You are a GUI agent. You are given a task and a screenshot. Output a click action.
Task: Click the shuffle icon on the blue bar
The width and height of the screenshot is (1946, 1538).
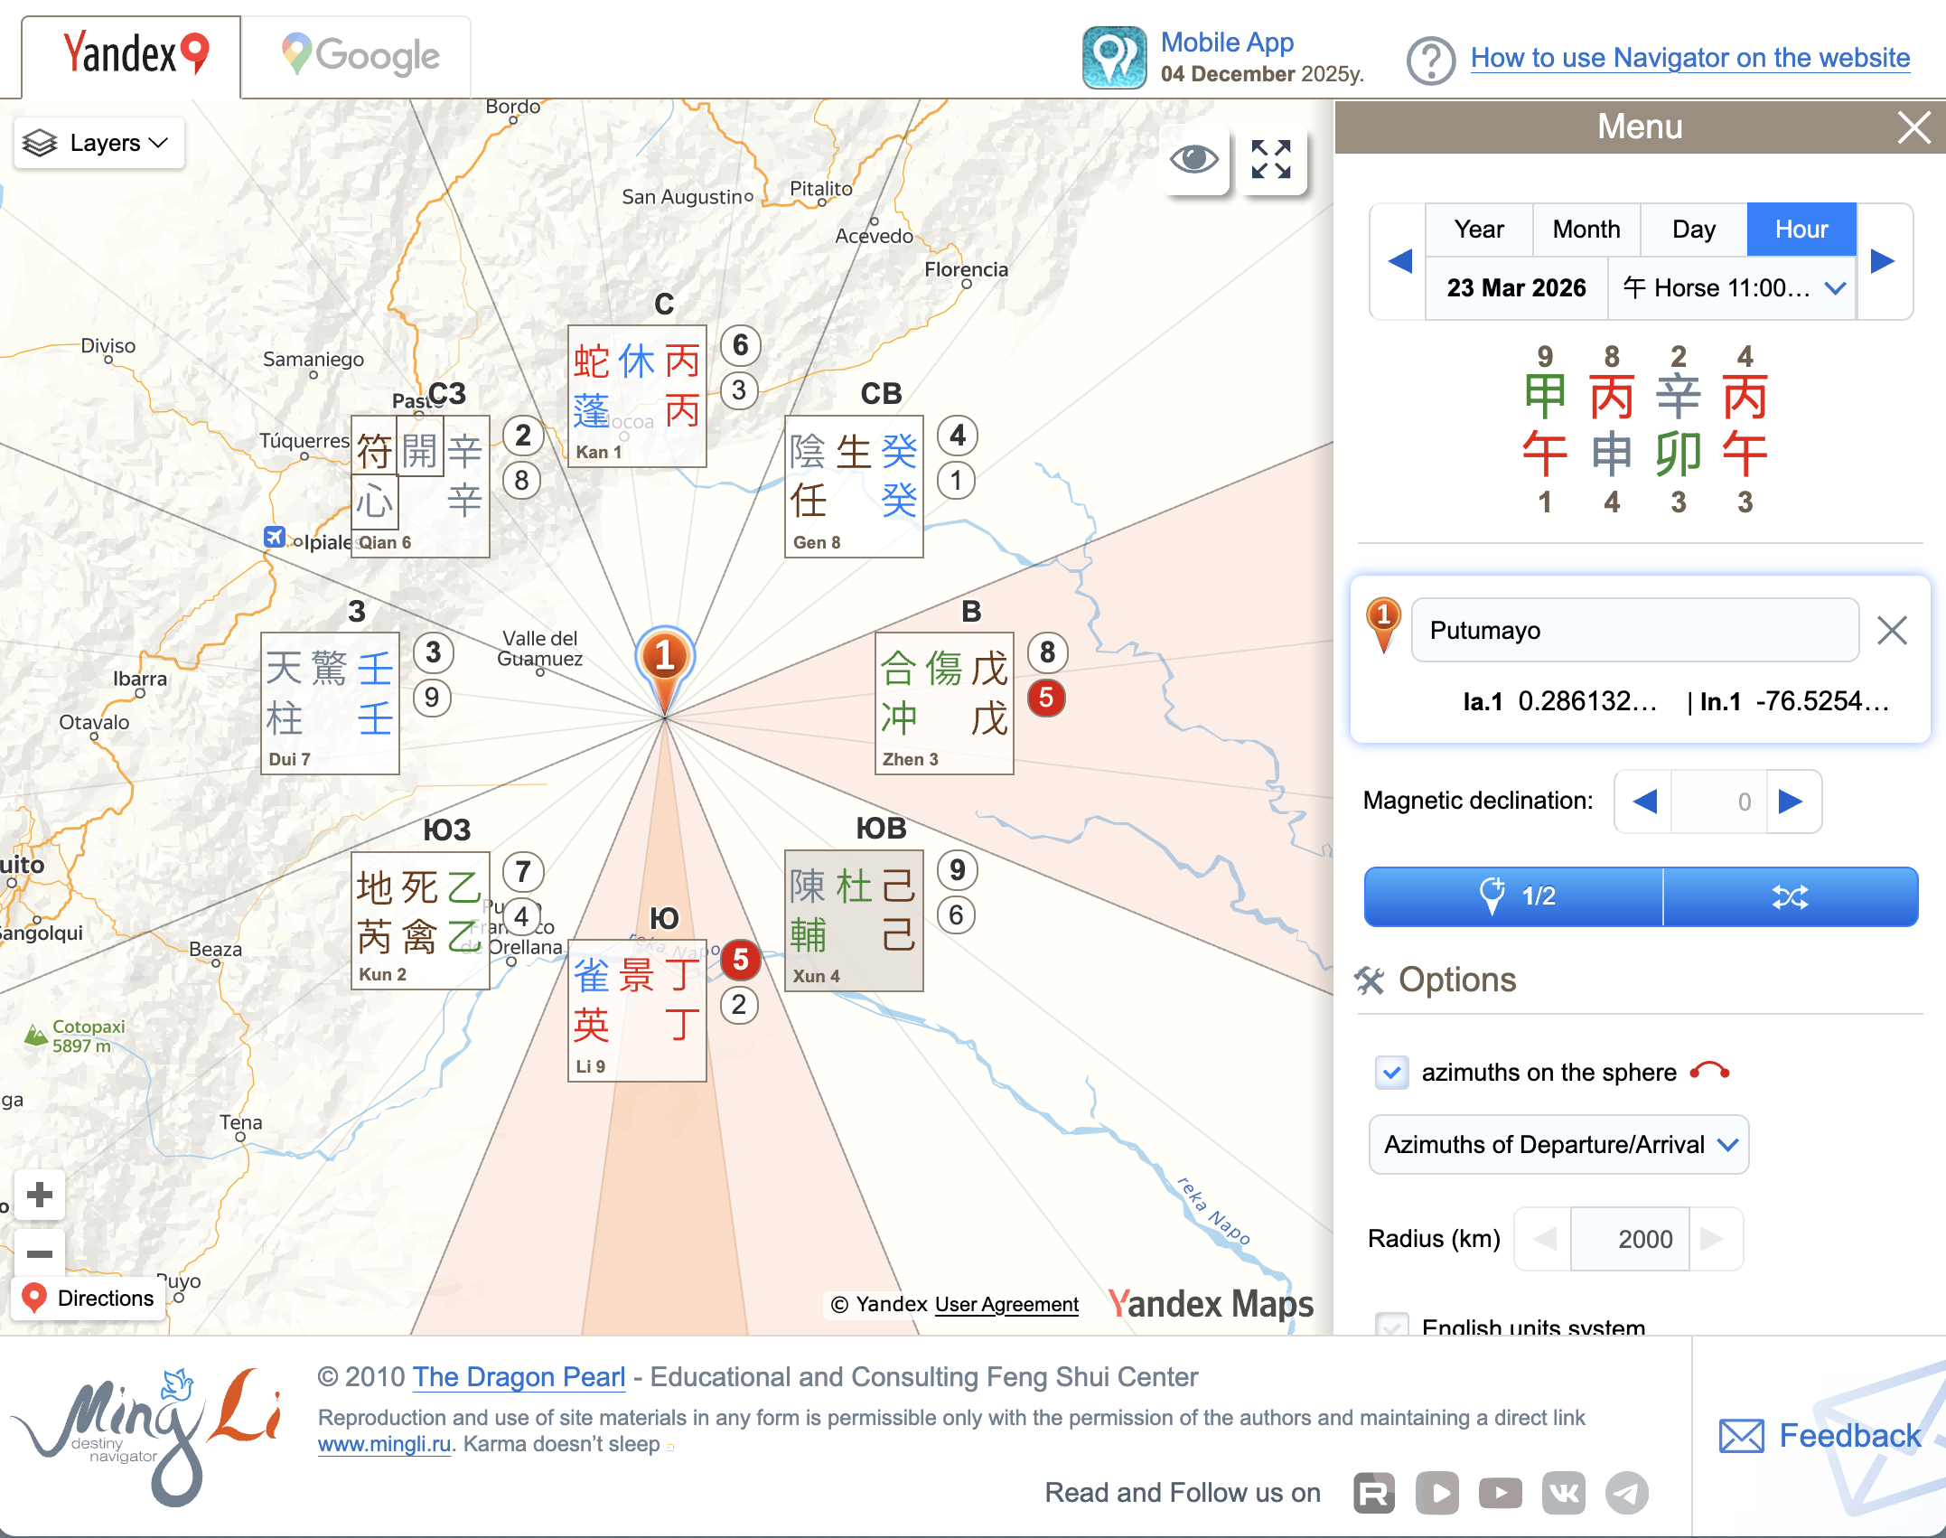tap(1790, 896)
